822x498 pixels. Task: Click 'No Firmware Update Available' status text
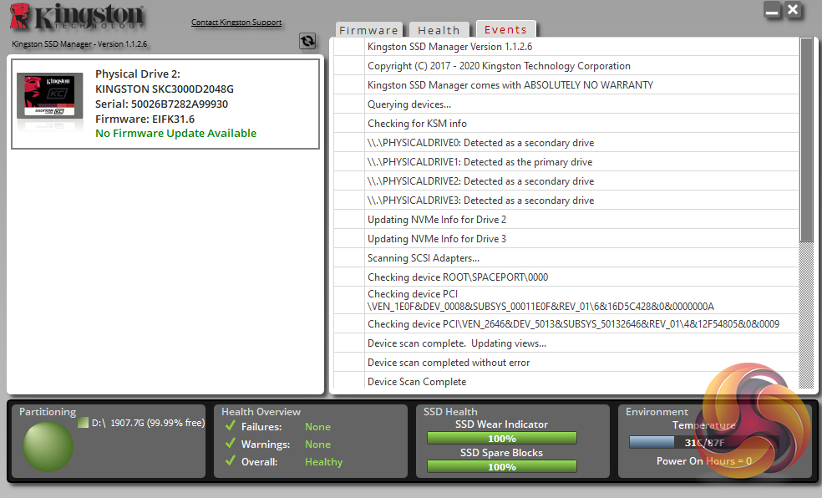pyautogui.click(x=175, y=133)
